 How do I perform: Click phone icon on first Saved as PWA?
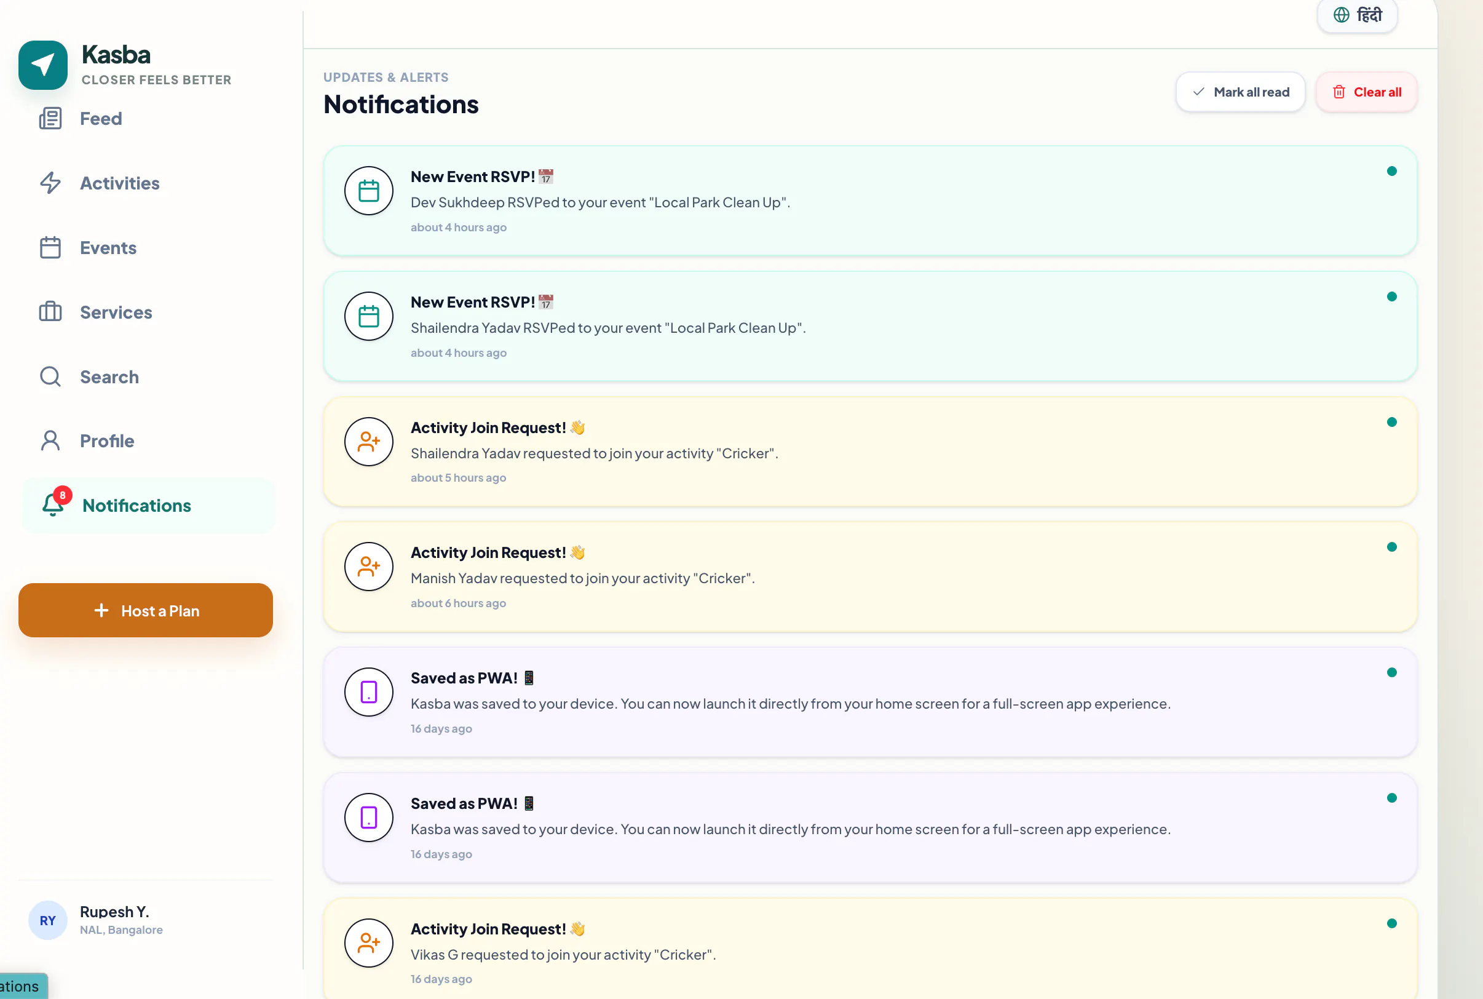[x=369, y=692]
